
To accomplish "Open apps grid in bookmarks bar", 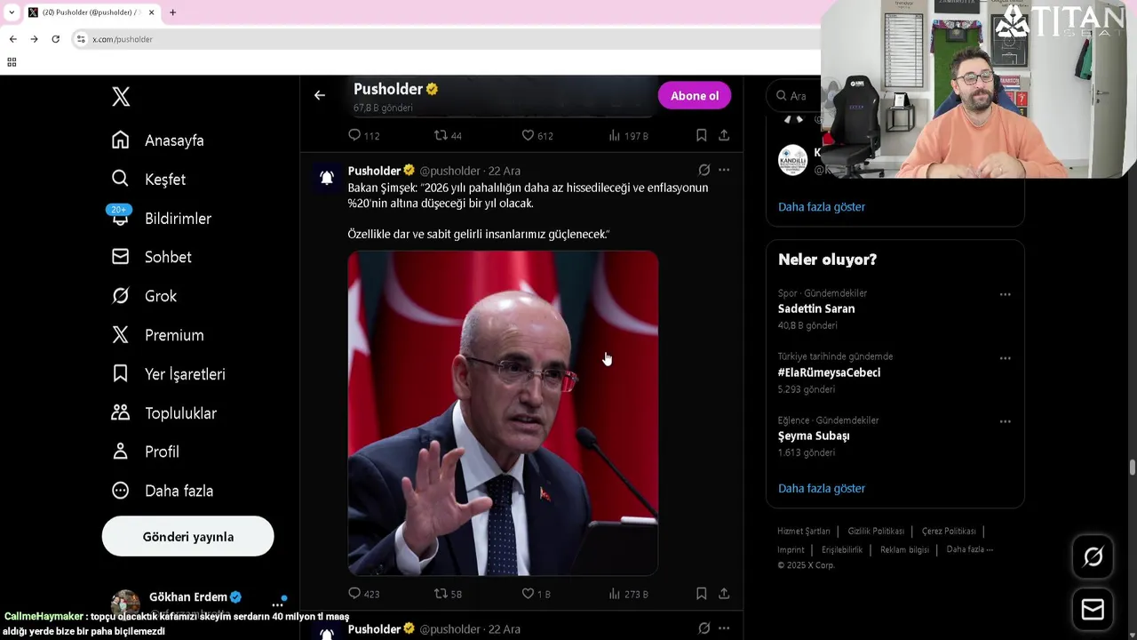I will 12,62.
